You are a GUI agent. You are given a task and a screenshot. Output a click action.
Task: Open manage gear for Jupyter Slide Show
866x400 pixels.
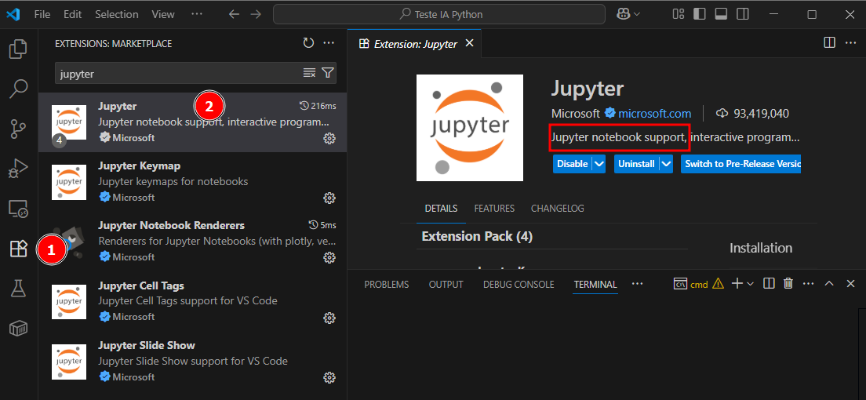(329, 377)
